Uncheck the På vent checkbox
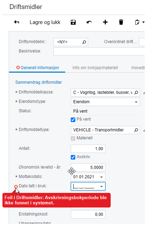 [73, 120]
